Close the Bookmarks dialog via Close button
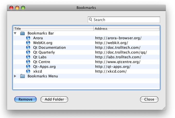This screenshot has height=118, width=175. pos(149,99)
